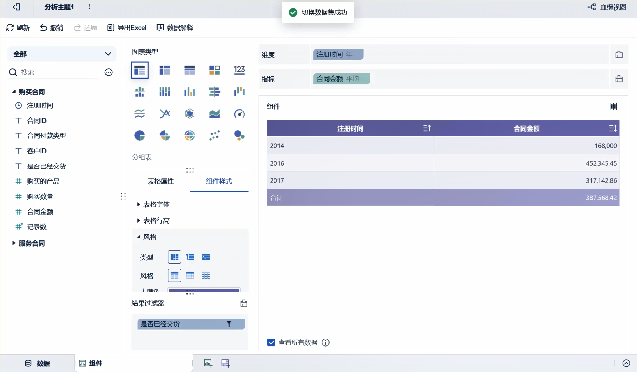Click the clear icon on the 指标 row

point(619,79)
